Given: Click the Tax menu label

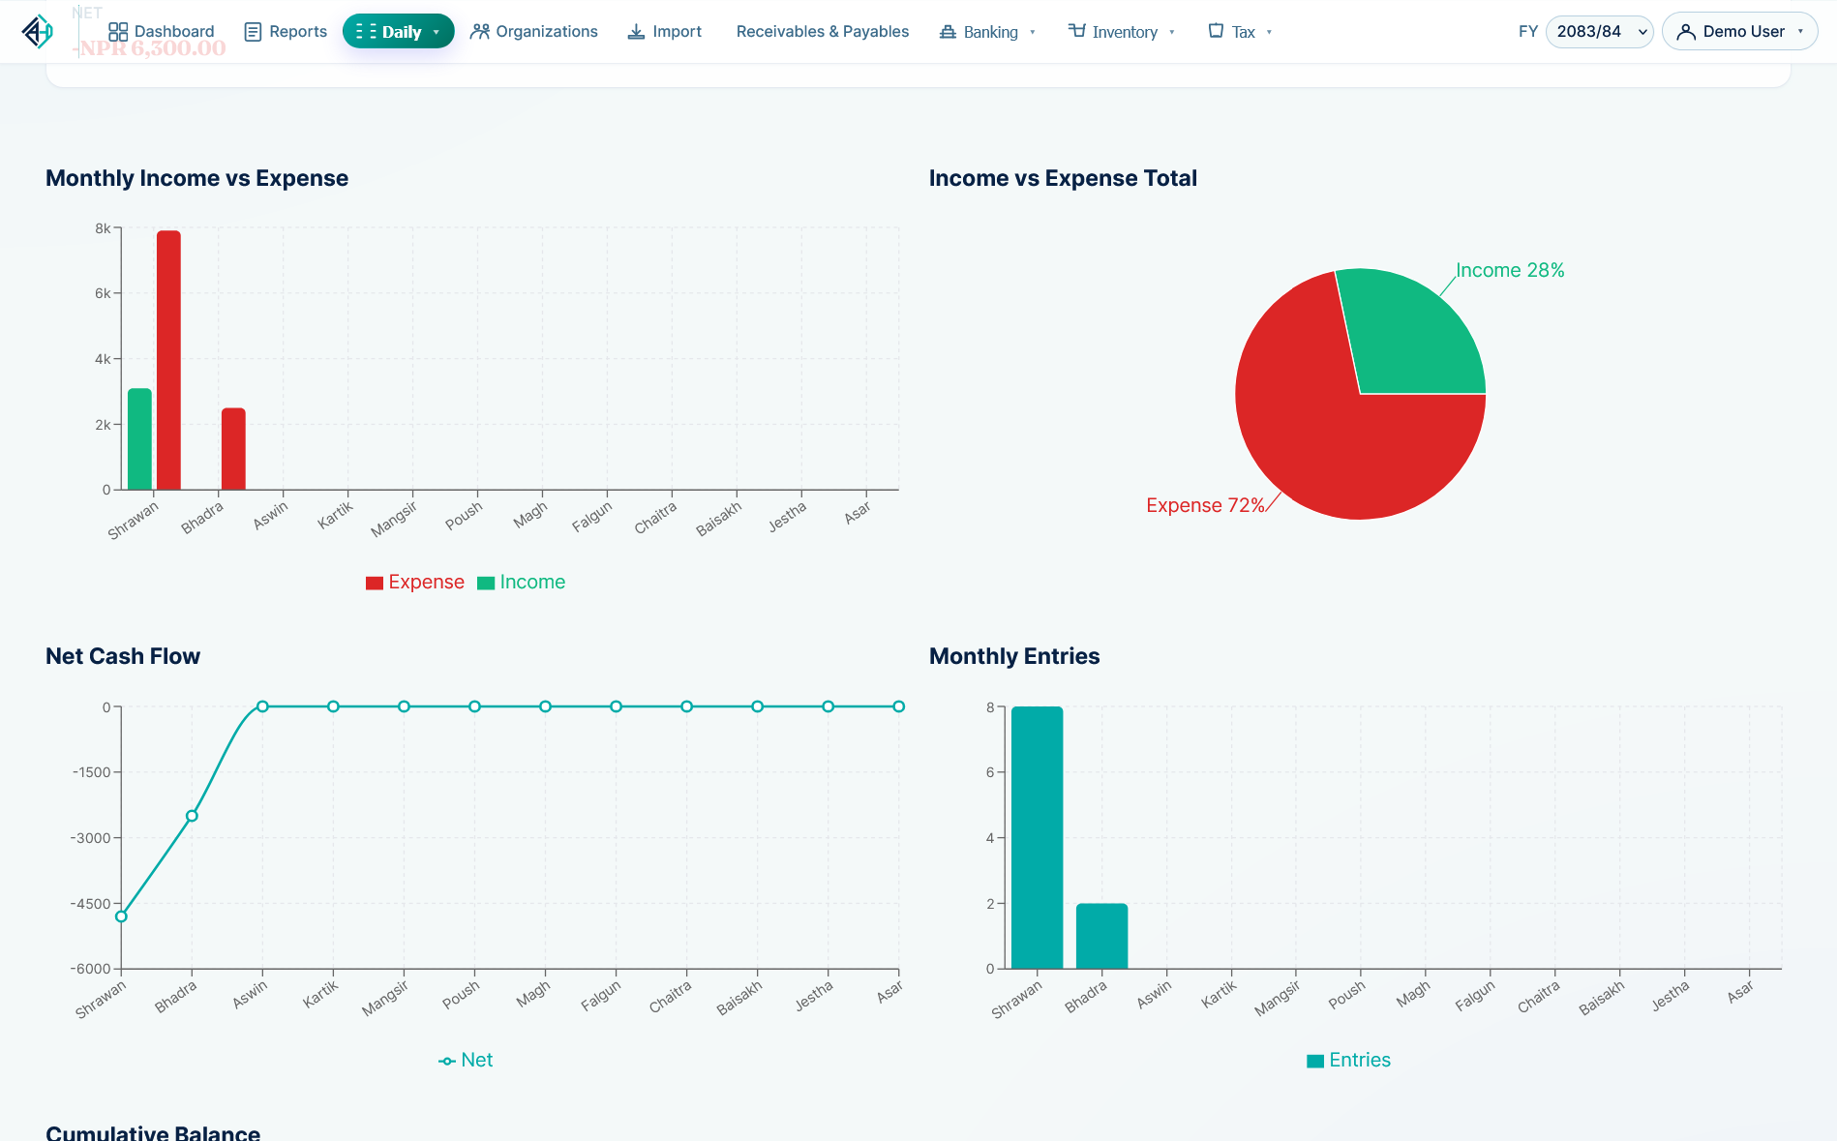Looking at the screenshot, I should (x=1244, y=32).
